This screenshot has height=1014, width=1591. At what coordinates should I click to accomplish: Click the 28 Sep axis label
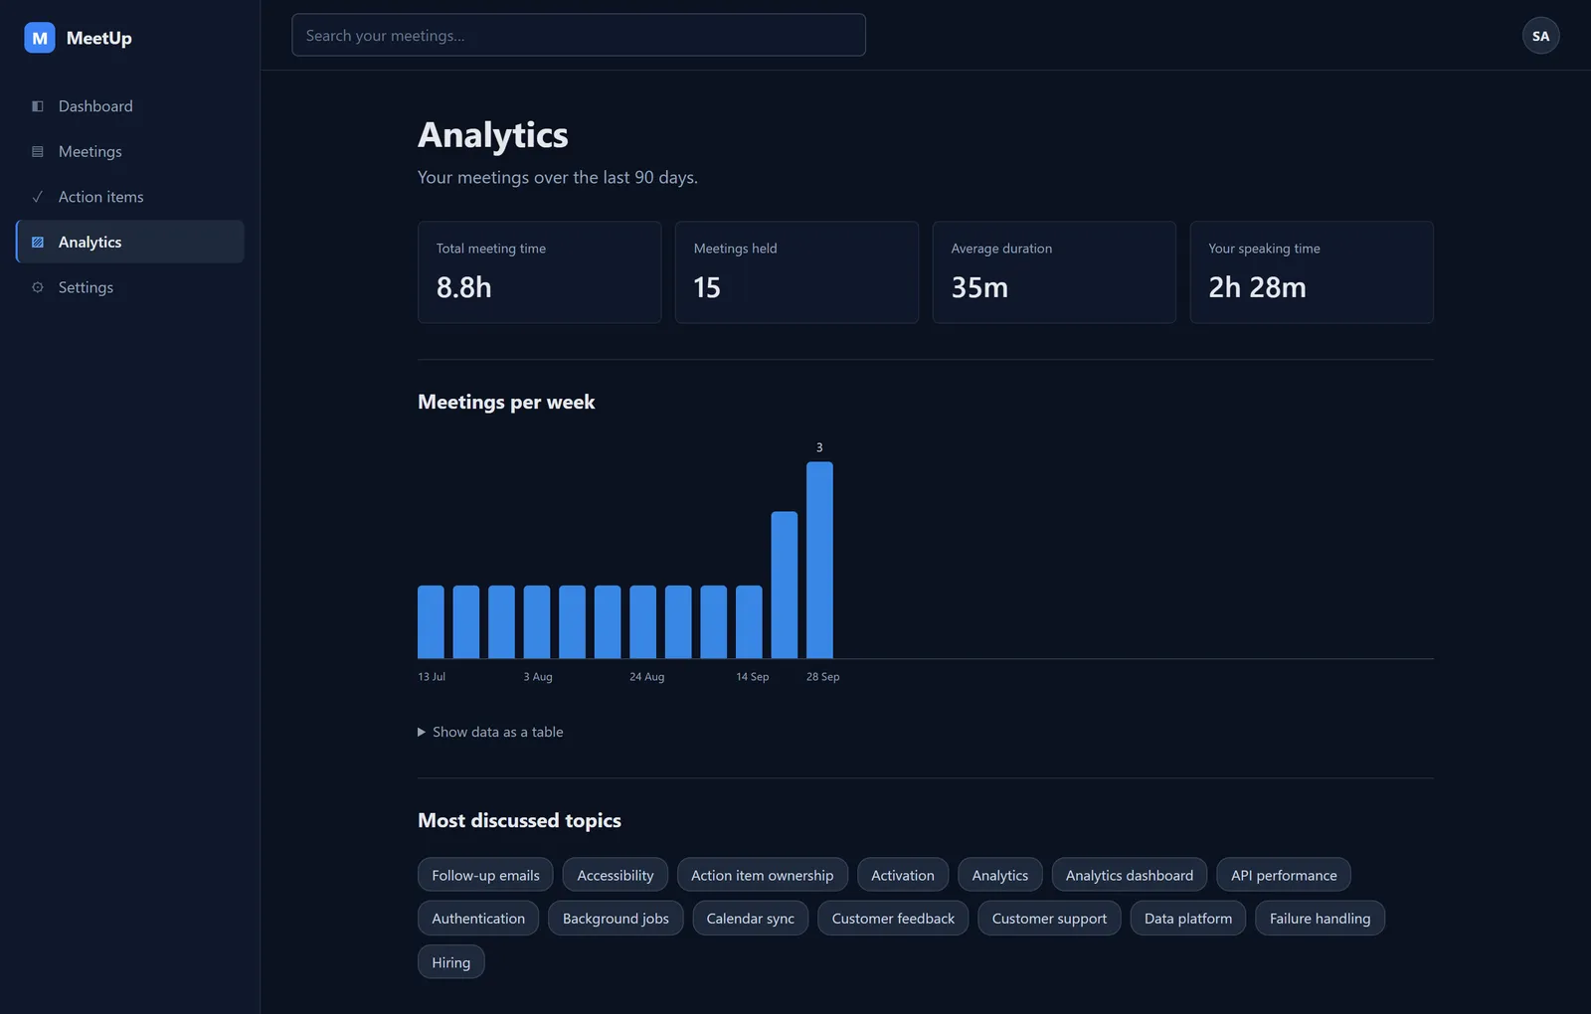(x=822, y=677)
